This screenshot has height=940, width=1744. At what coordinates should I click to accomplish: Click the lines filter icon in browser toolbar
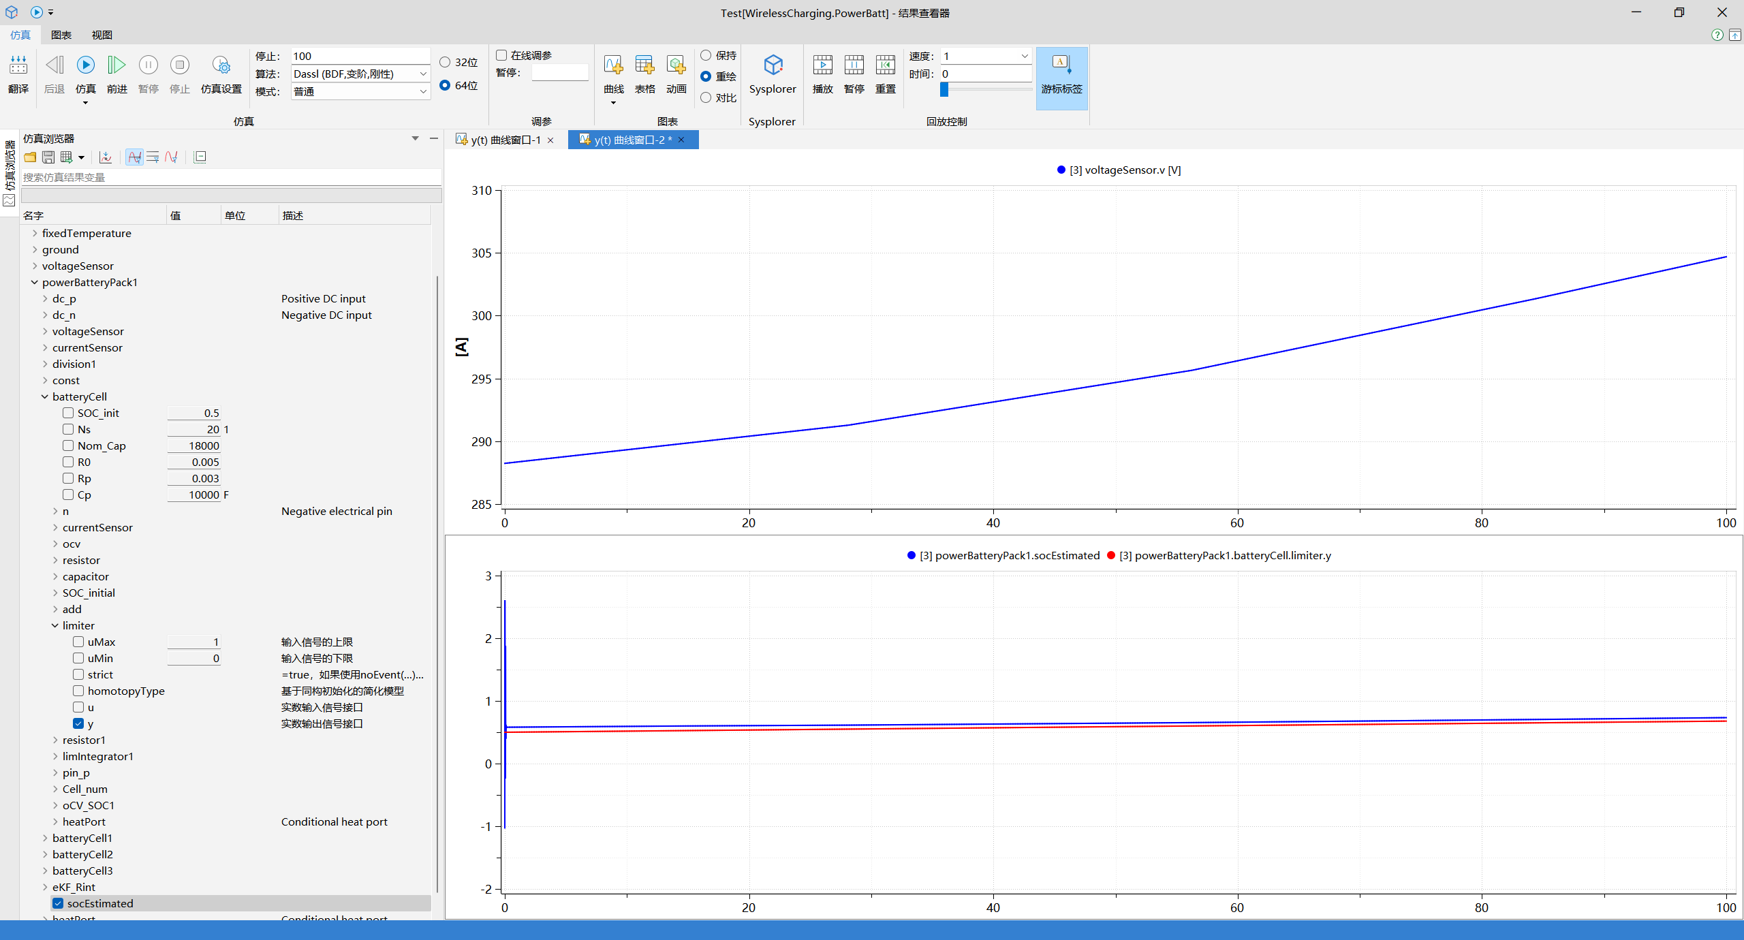[153, 157]
